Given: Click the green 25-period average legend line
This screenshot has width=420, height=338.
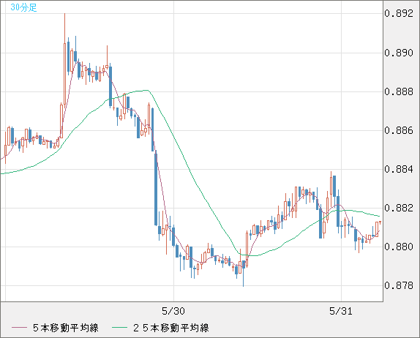Looking at the screenshot, I should coord(119,328).
